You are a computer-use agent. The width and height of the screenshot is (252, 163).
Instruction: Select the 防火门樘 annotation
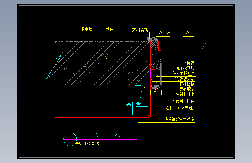(162, 34)
